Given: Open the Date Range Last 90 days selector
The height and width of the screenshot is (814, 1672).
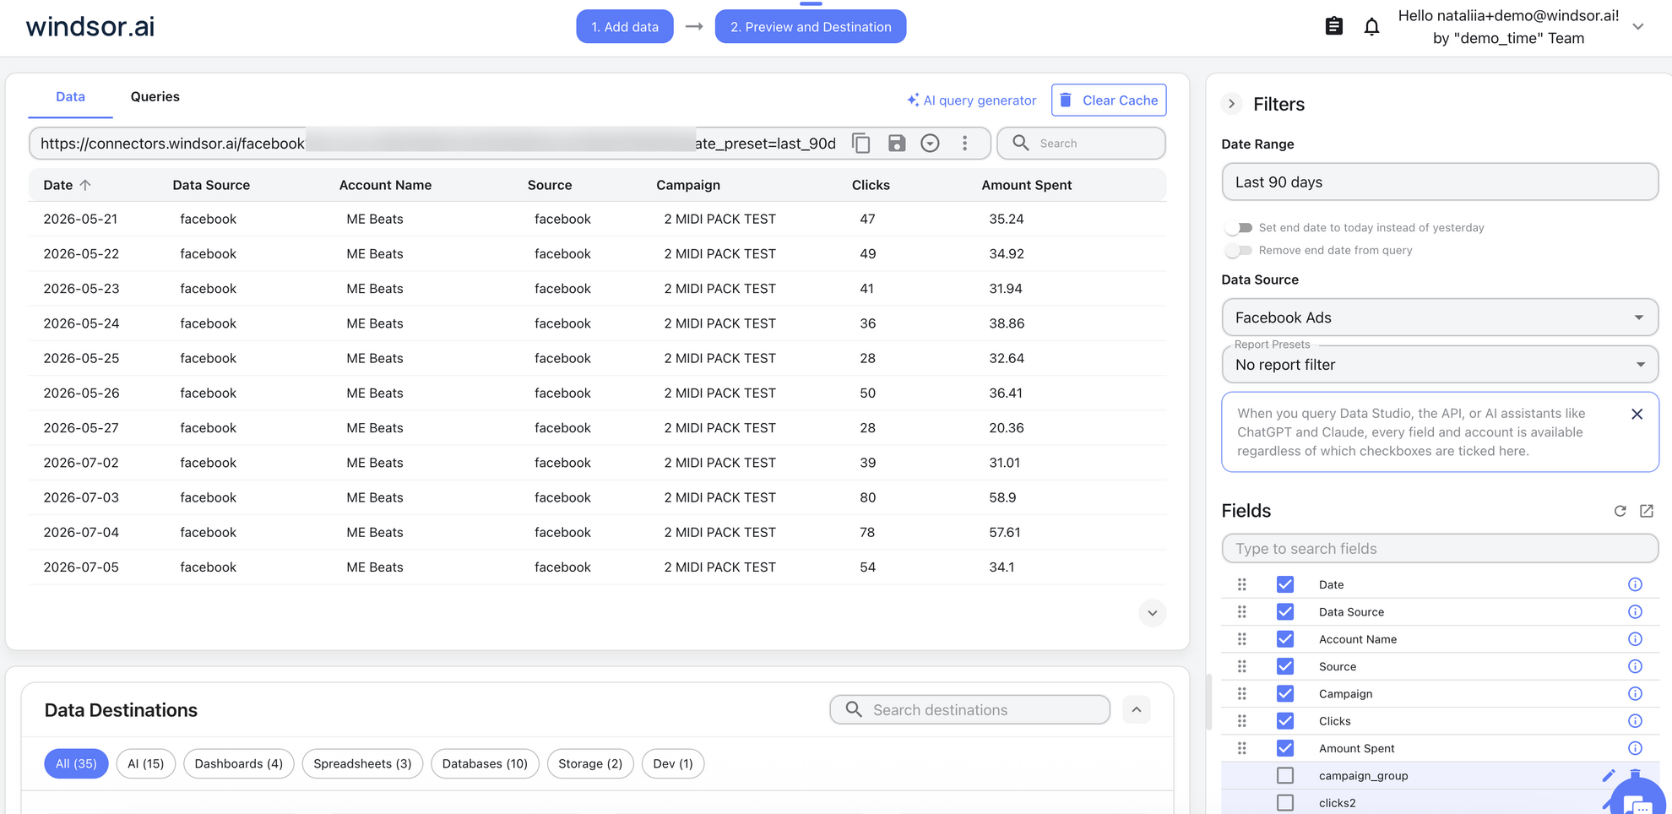Looking at the screenshot, I should 1440,182.
